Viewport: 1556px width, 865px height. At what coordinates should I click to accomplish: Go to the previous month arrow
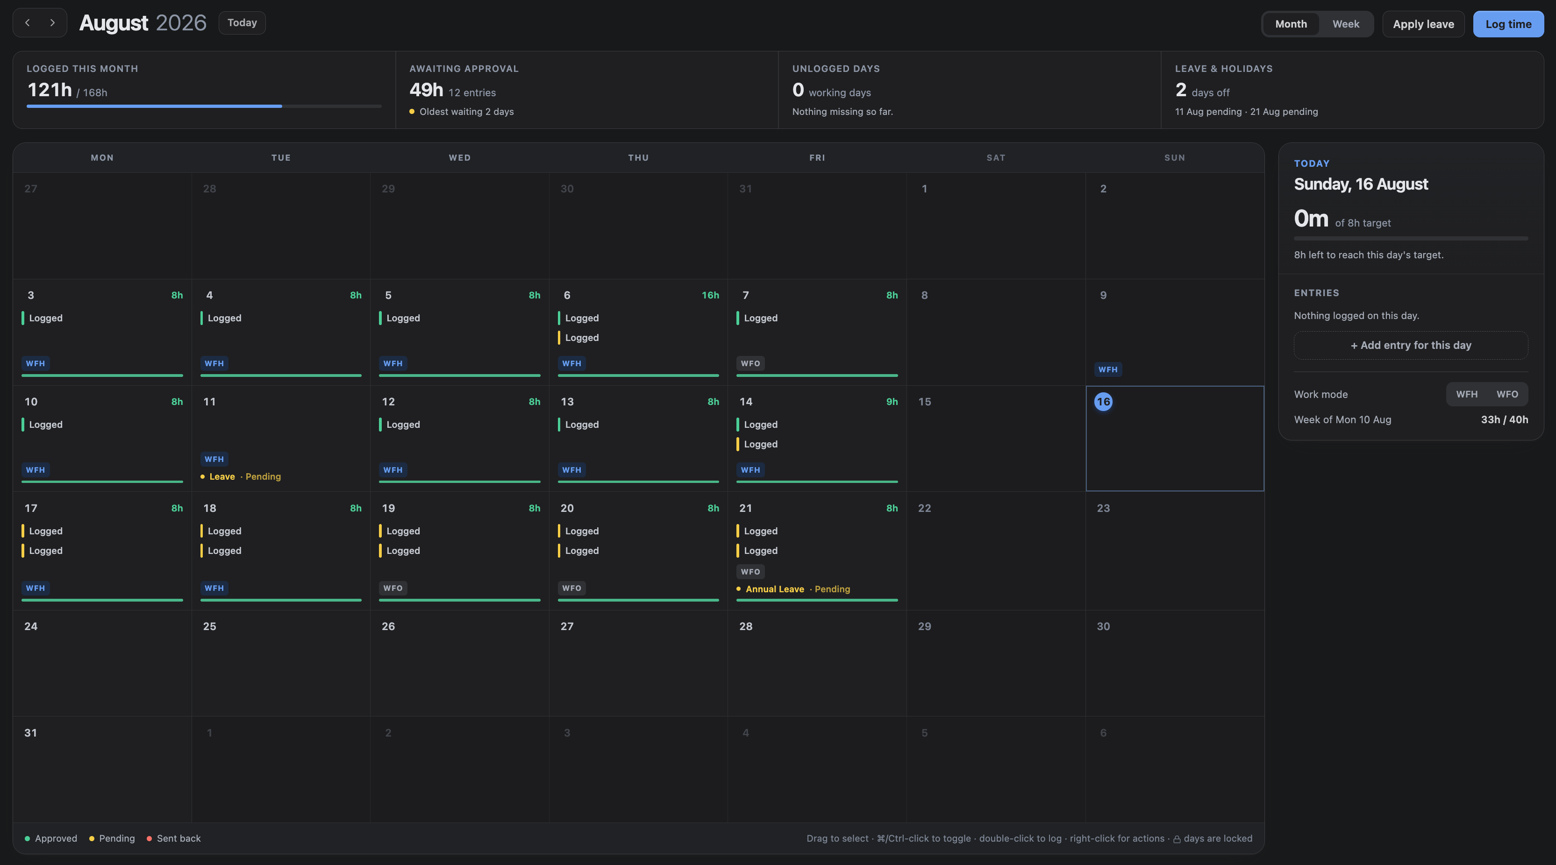27,23
